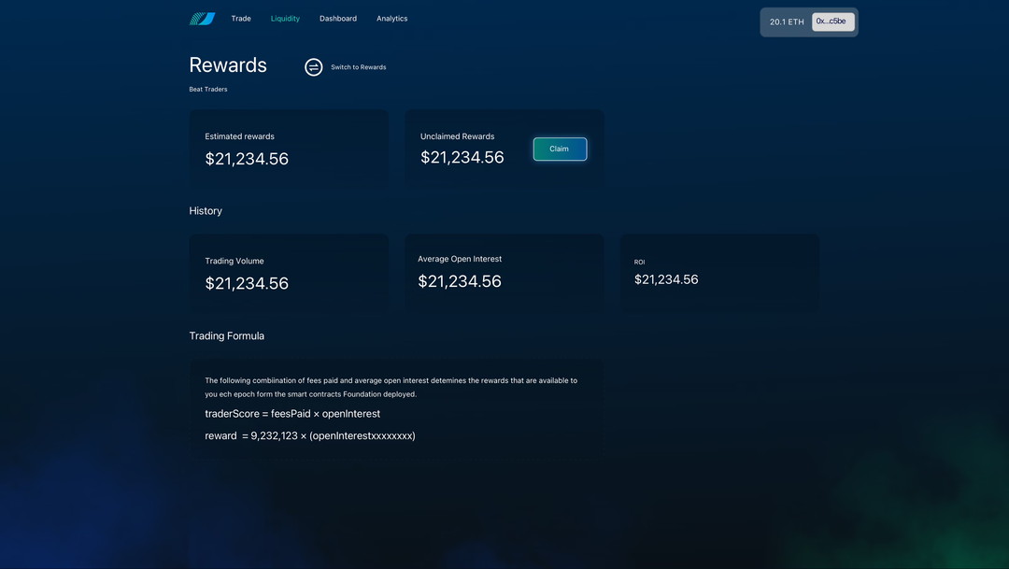Click the Unclaimed Rewards label
1009x569 pixels.
pos(458,136)
